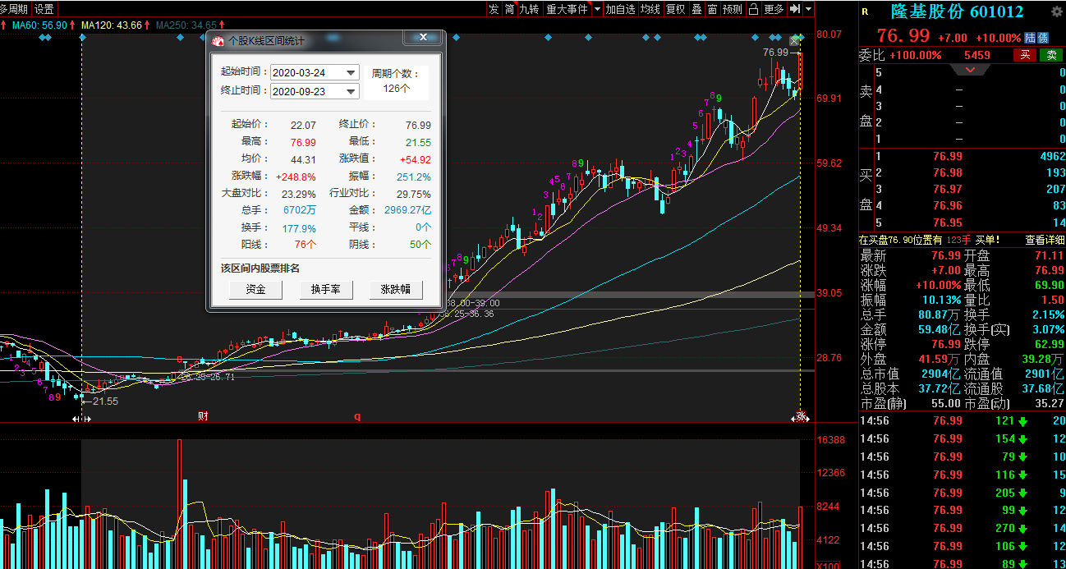1066x569 pixels.
Task: Open 多周期 multi-period tab
Action: point(15,9)
